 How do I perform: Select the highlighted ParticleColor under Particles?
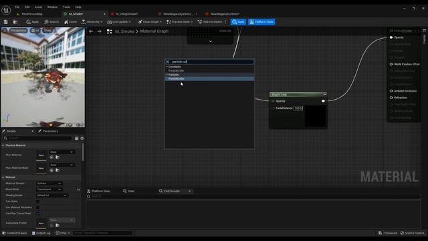tap(209, 79)
